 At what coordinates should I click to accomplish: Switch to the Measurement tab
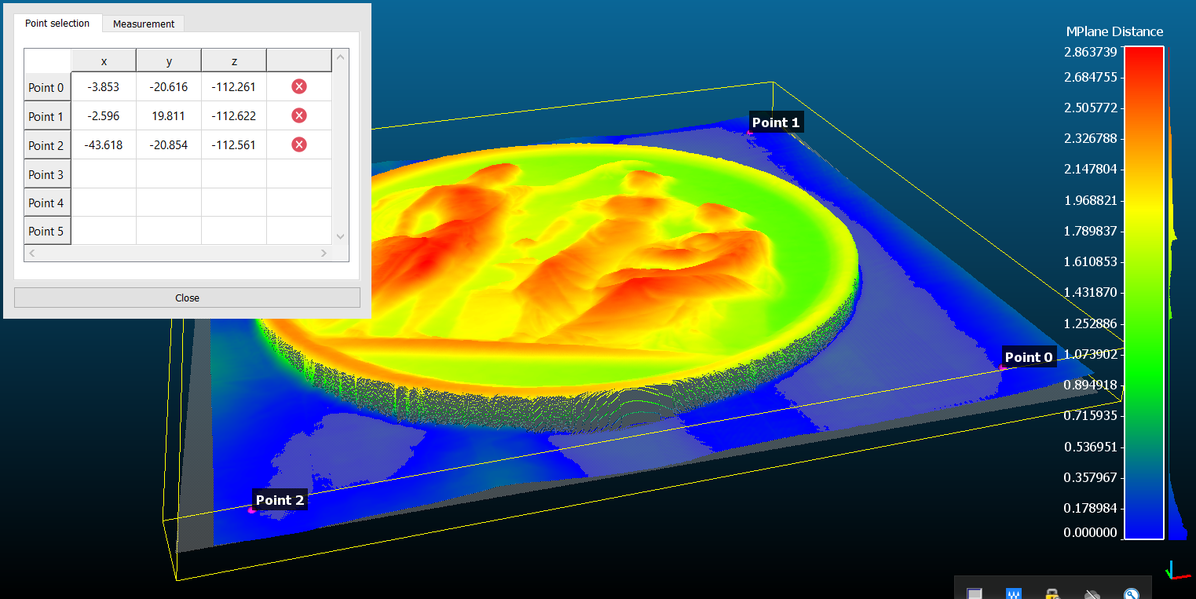144,24
